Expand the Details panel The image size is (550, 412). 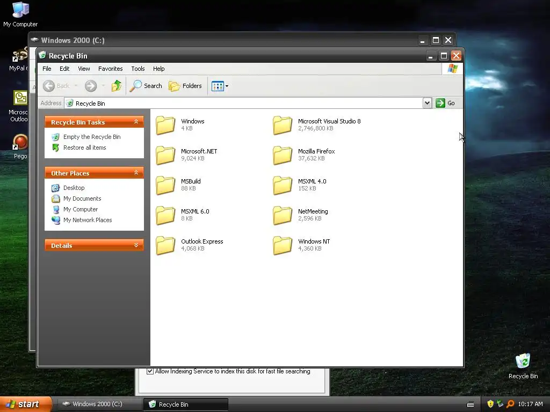pyautogui.click(x=136, y=245)
